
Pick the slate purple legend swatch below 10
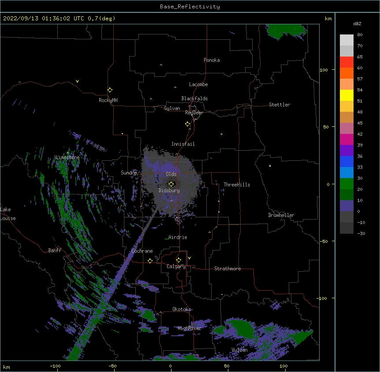[x=346, y=206]
